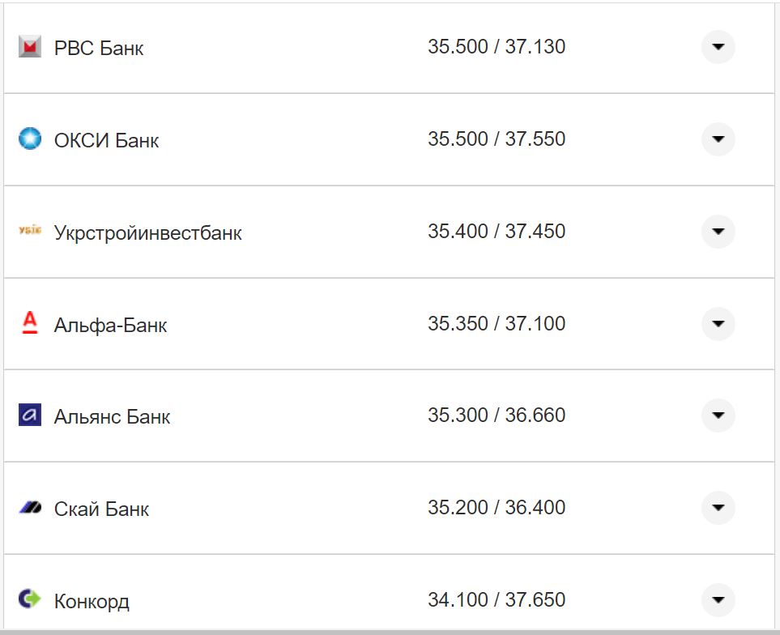Click the Укрстройинвестбанк logo icon
Screen dimensions: 780x635
[29, 232]
